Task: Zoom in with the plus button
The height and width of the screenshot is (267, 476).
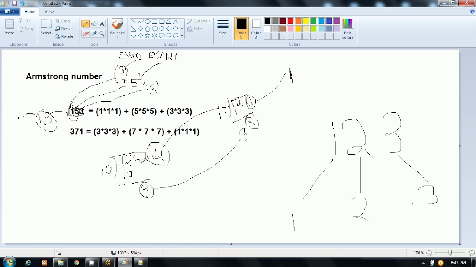Action: point(472,253)
